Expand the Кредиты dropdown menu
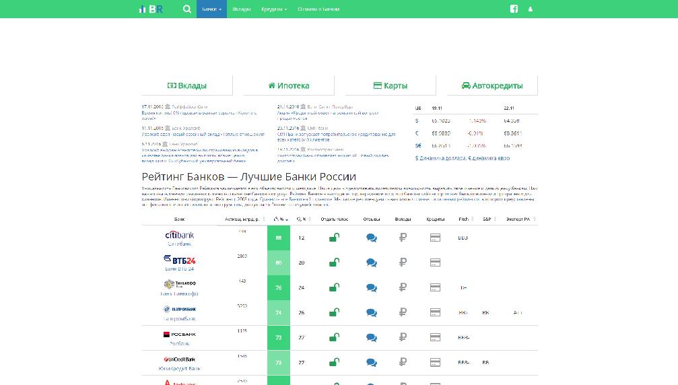Image resolution: width=678 pixels, height=385 pixels. [x=274, y=9]
